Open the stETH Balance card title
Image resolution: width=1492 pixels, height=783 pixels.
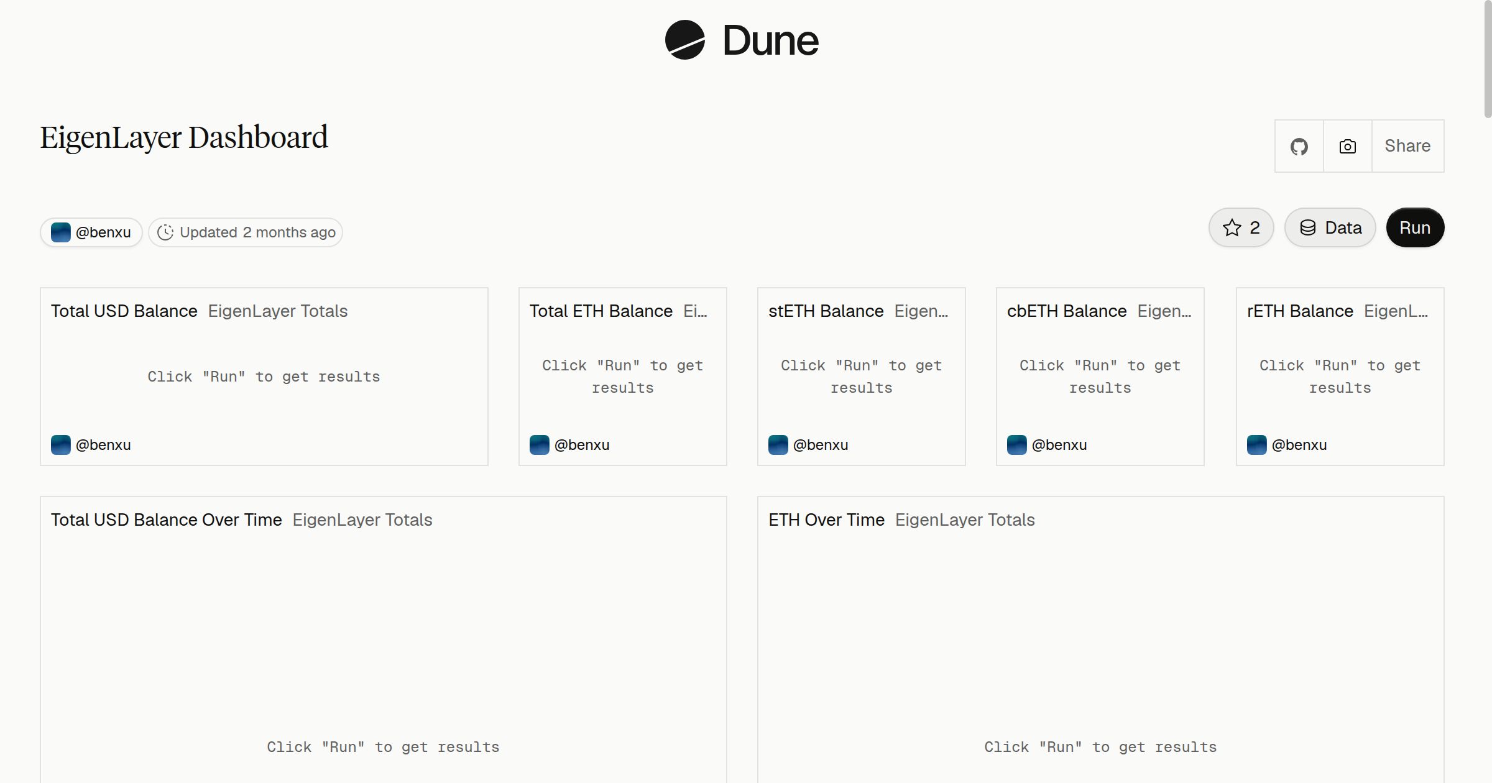coord(826,311)
